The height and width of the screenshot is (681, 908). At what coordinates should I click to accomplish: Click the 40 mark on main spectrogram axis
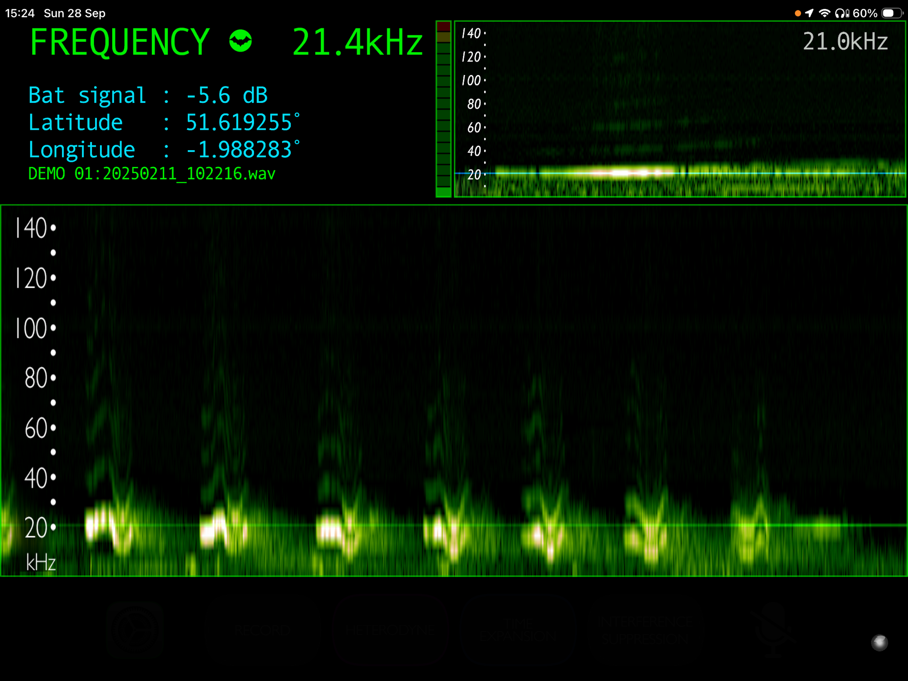pyautogui.click(x=40, y=478)
